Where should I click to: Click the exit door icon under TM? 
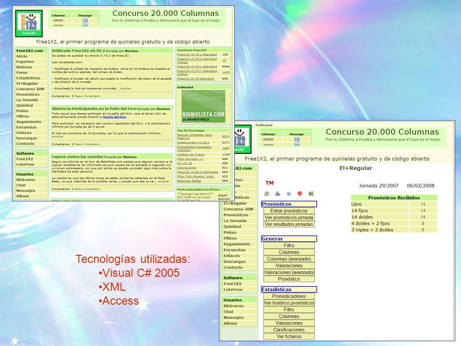point(311,193)
